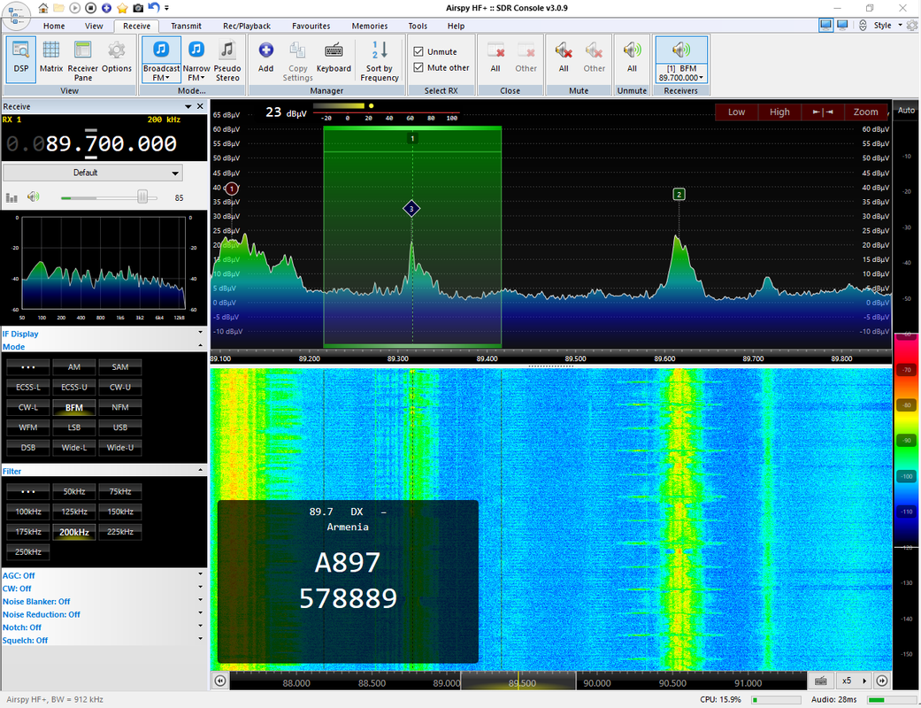Open the frequency Keyboard entry

point(334,58)
